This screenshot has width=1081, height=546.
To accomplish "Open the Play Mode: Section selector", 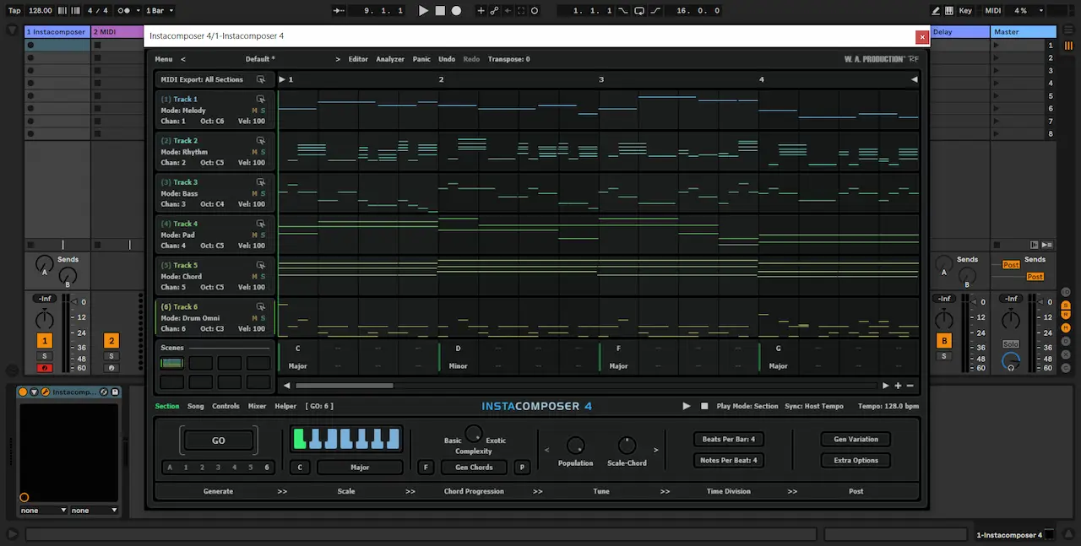I will coord(747,406).
